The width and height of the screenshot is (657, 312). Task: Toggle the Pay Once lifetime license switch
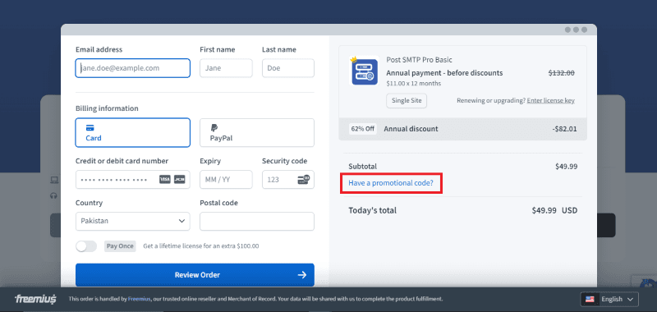(86, 246)
